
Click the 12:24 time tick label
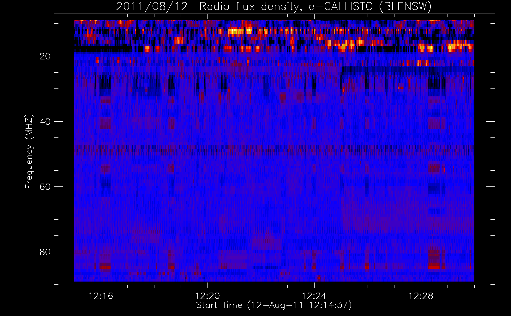click(x=314, y=296)
